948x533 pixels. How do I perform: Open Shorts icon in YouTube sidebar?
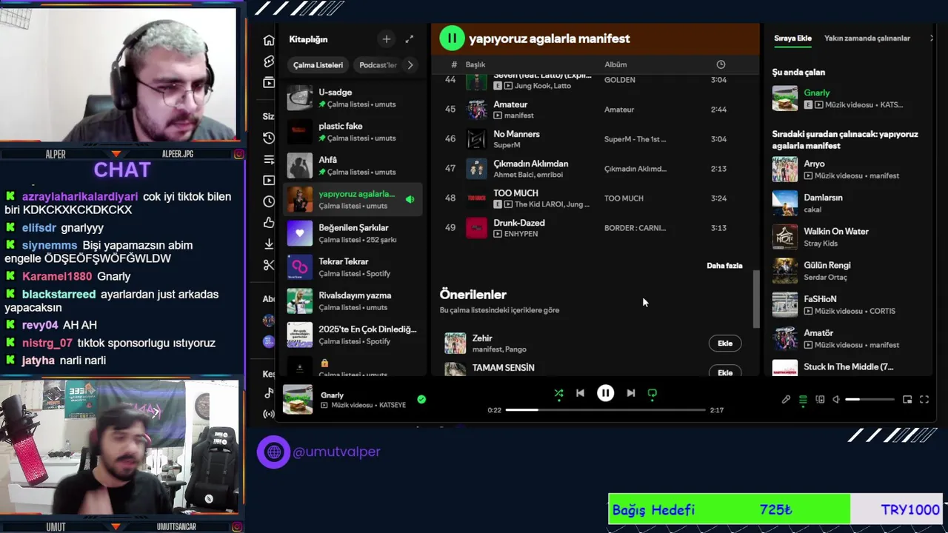click(269, 61)
